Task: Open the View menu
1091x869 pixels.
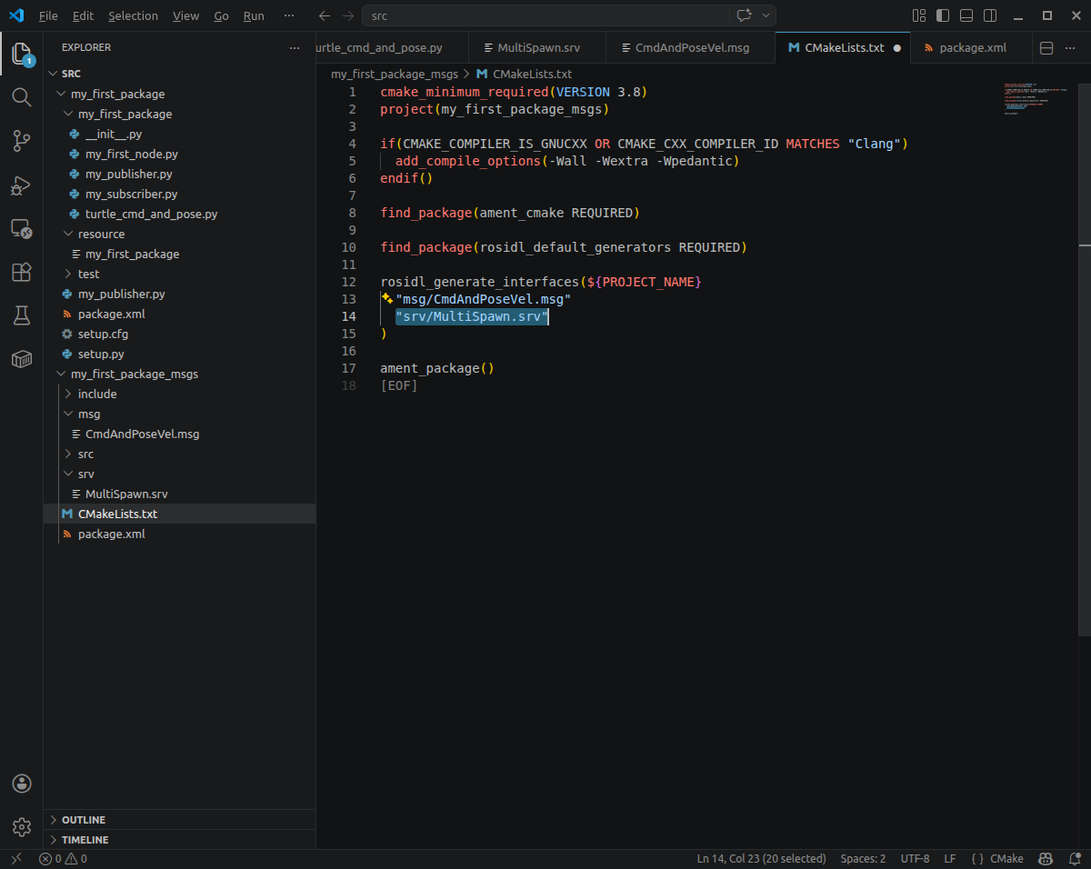Action: (185, 15)
